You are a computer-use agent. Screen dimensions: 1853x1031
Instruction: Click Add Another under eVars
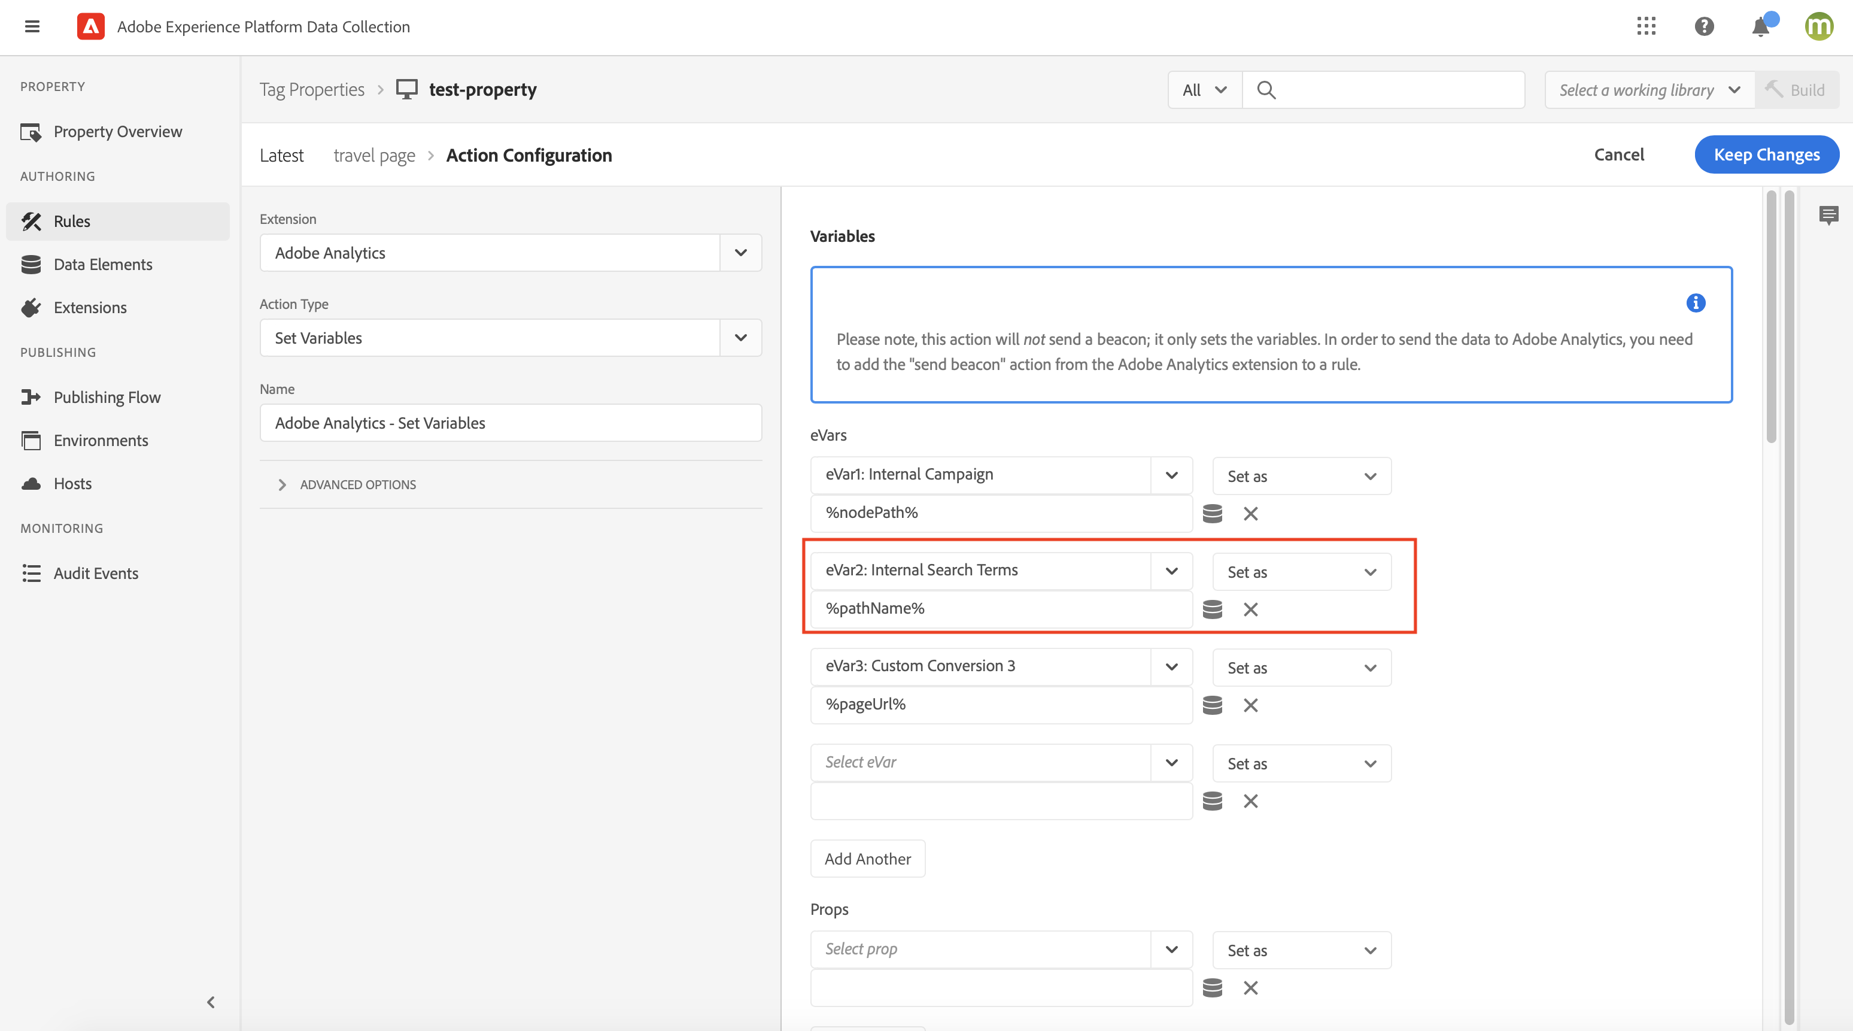click(x=867, y=859)
